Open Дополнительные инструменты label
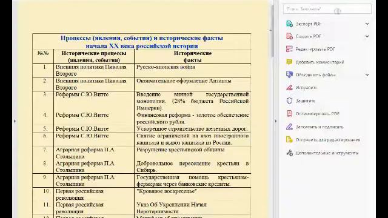Image resolution: width=388 pixels, height=218 pixels. point(327,153)
